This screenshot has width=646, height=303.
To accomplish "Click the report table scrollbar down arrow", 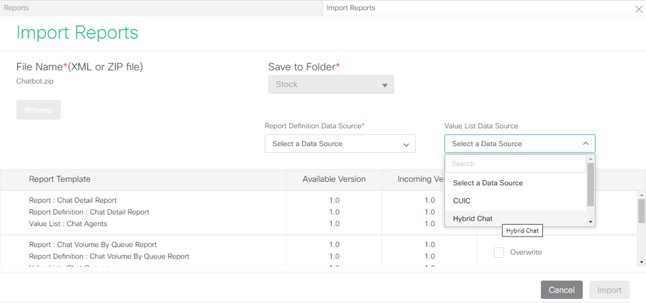I will point(642,262).
